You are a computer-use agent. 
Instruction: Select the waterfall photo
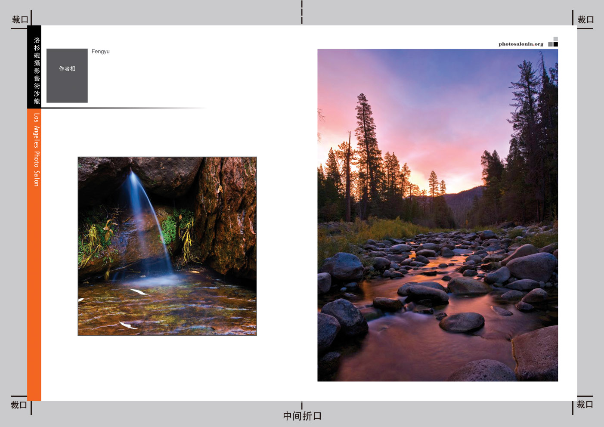[167, 246]
